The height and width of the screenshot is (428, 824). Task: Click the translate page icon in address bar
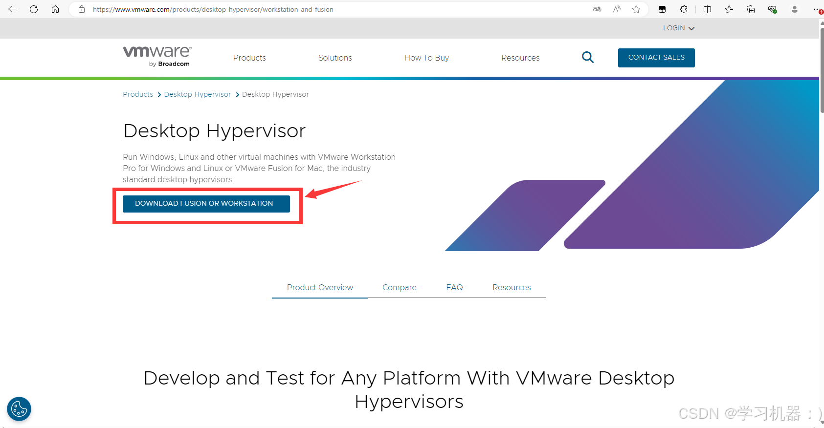597,9
